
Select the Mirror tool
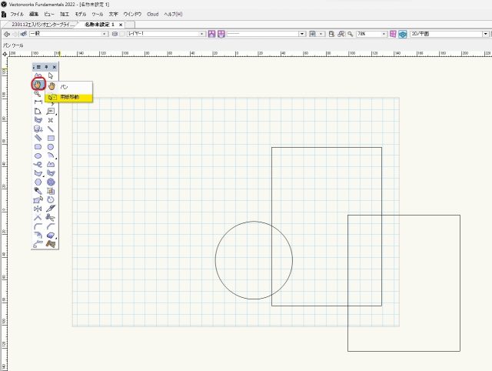click(38, 209)
